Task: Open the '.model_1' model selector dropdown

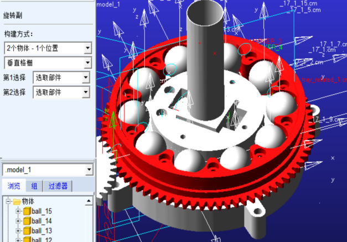Action: click(89, 170)
